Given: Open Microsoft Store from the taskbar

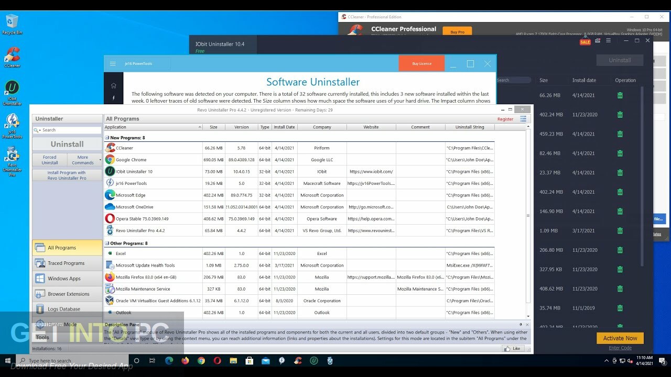Looking at the screenshot, I should coord(250,361).
